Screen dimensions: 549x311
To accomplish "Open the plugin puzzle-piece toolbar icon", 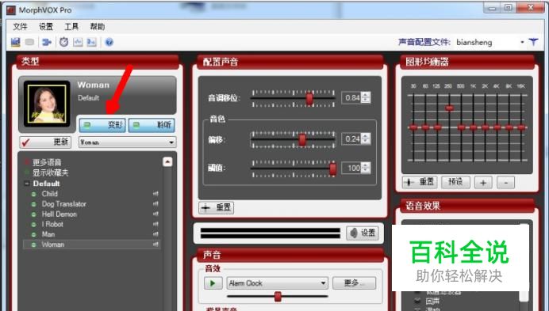I will click(x=47, y=42).
